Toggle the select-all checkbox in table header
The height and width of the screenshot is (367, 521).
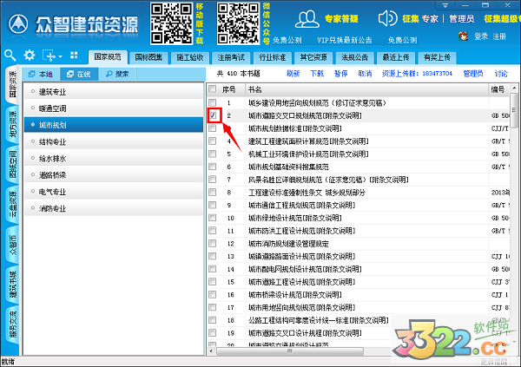point(213,89)
